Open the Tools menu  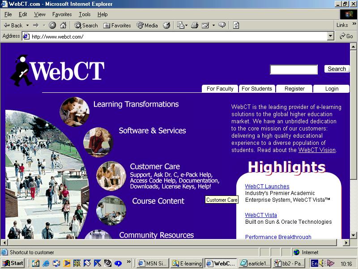click(x=85, y=14)
